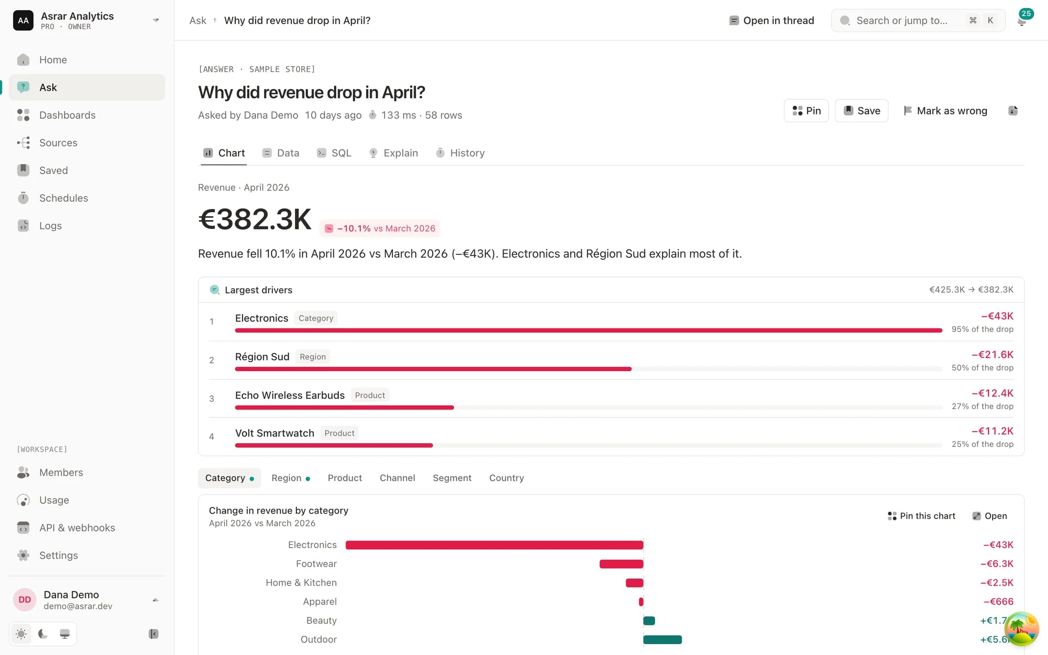Open Sources in the sidebar

click(86, 143)
